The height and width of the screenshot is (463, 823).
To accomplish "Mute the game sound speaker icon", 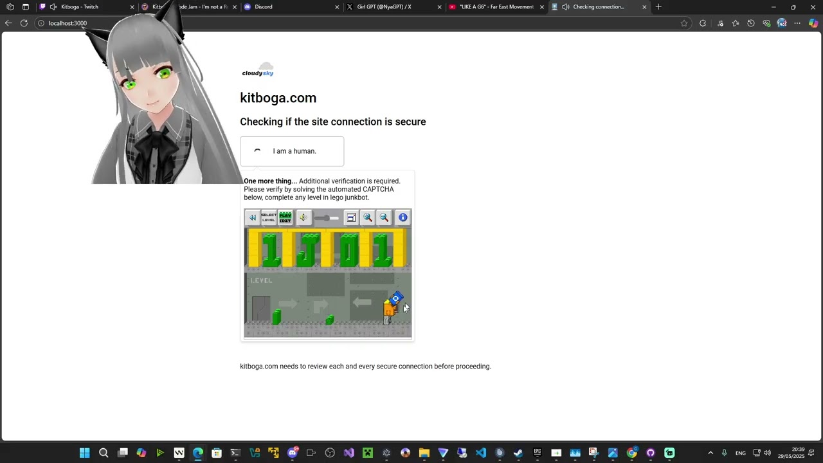I will click(x=303, y=217).
